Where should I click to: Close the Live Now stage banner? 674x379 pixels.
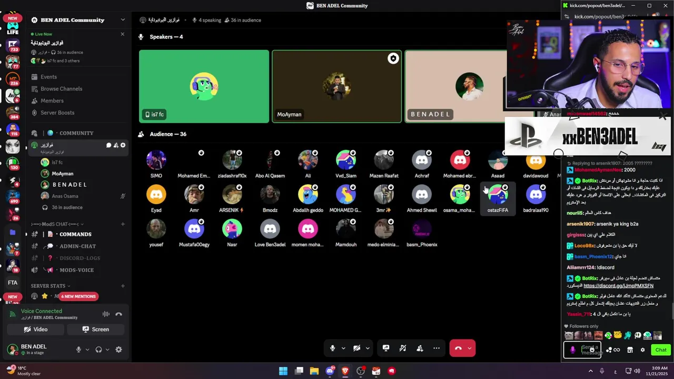click(123, 34)
